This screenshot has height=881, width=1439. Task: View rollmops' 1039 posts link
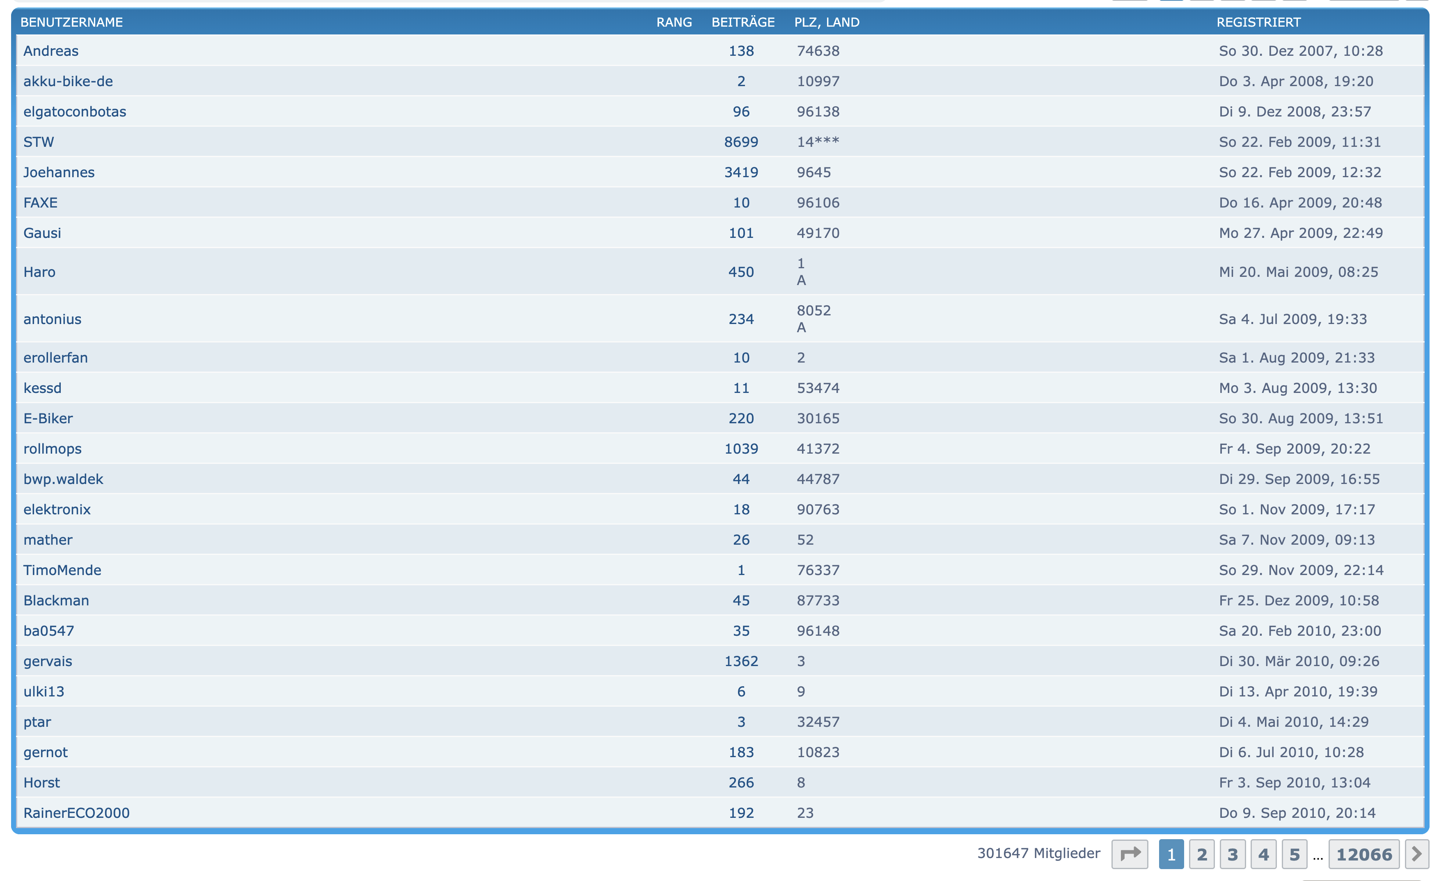tap(740, 449)
